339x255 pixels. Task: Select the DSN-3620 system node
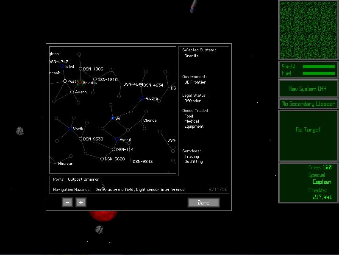point(102,159)
